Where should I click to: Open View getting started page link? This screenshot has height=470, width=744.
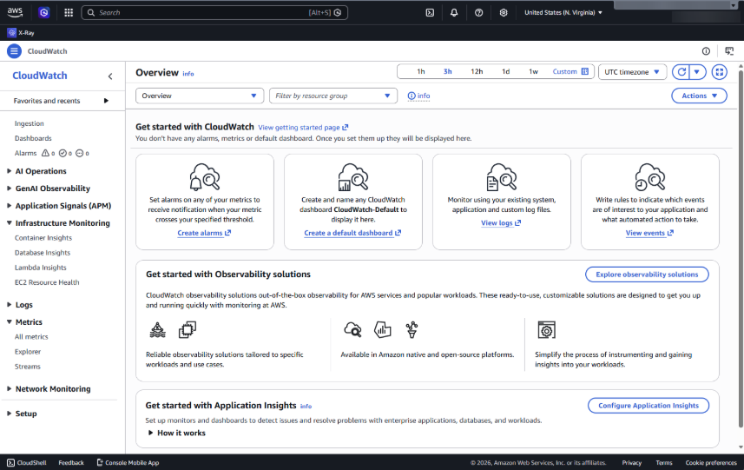(x=303, y=127)
